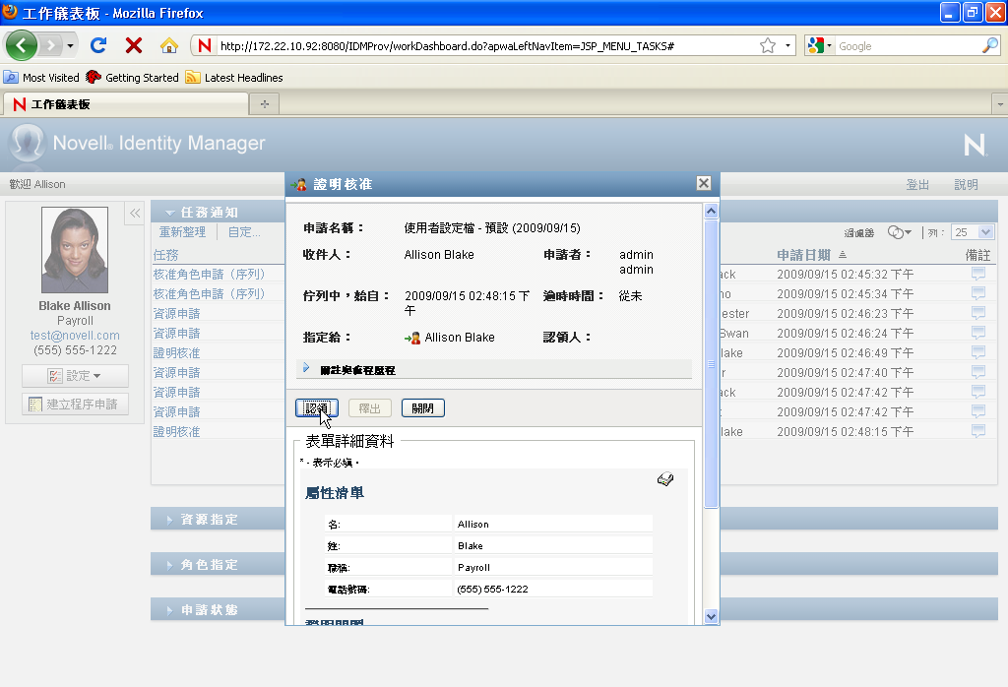The image size is (1008, 687).
Task: Click comment icon for 02:45:34 row
Action: [x=978, y=293]
